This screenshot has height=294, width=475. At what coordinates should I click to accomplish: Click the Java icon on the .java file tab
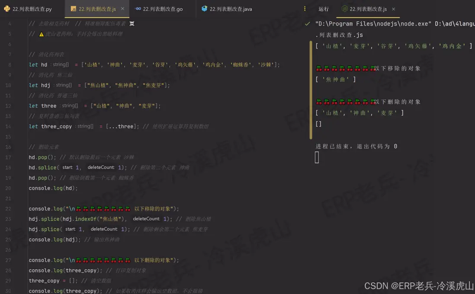[203, 8]
